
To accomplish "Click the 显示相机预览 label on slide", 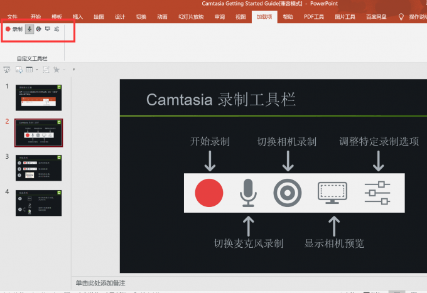I will [334, 243].
